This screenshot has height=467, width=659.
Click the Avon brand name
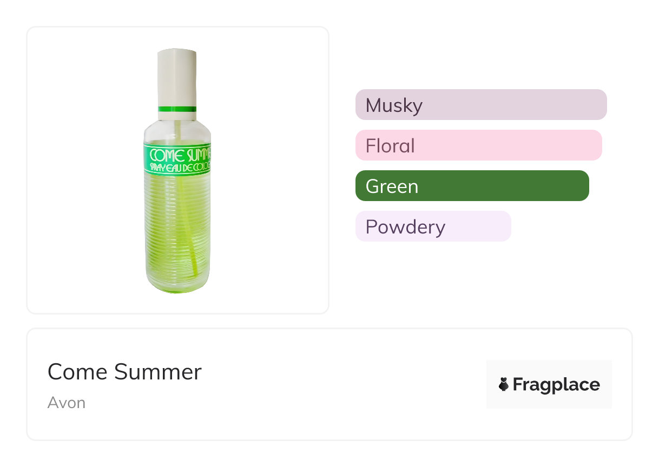tap(66, 403)
